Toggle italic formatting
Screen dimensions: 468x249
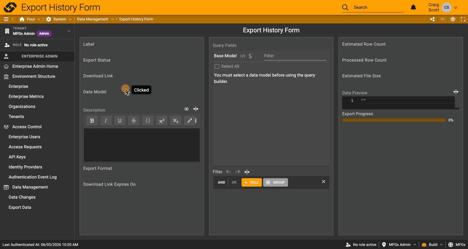pyautogui.click(x=106, y=121)
